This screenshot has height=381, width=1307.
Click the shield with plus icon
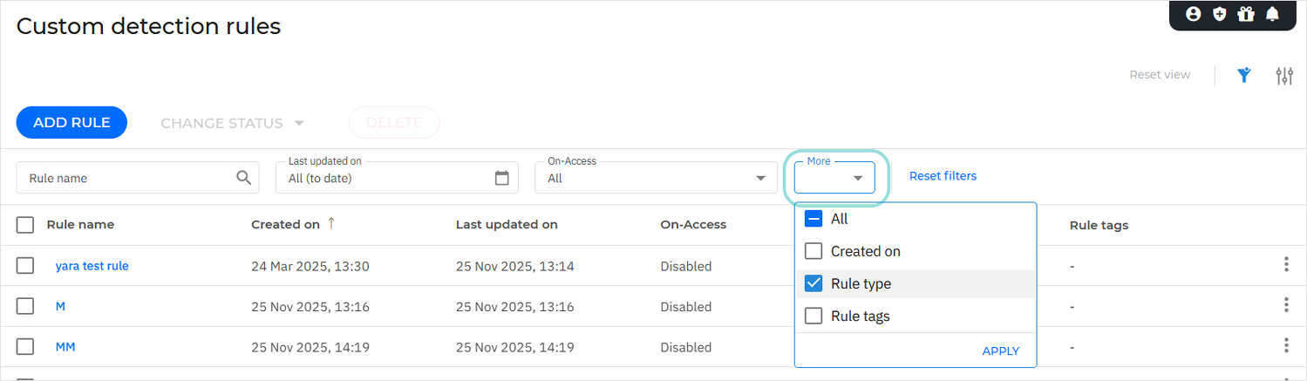(1220, 14)
